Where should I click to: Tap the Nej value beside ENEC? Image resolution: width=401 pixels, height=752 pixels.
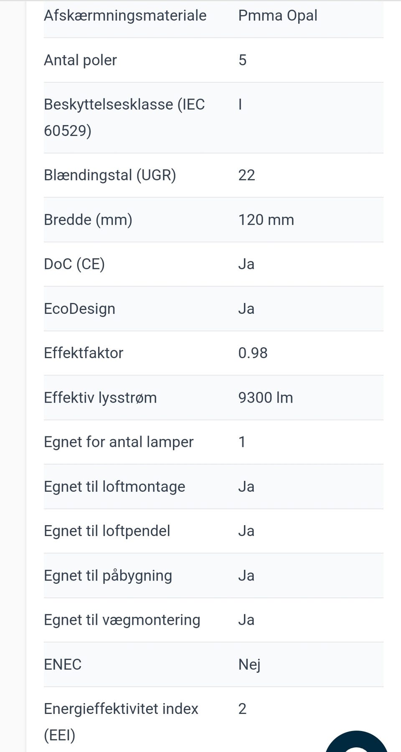249,665
